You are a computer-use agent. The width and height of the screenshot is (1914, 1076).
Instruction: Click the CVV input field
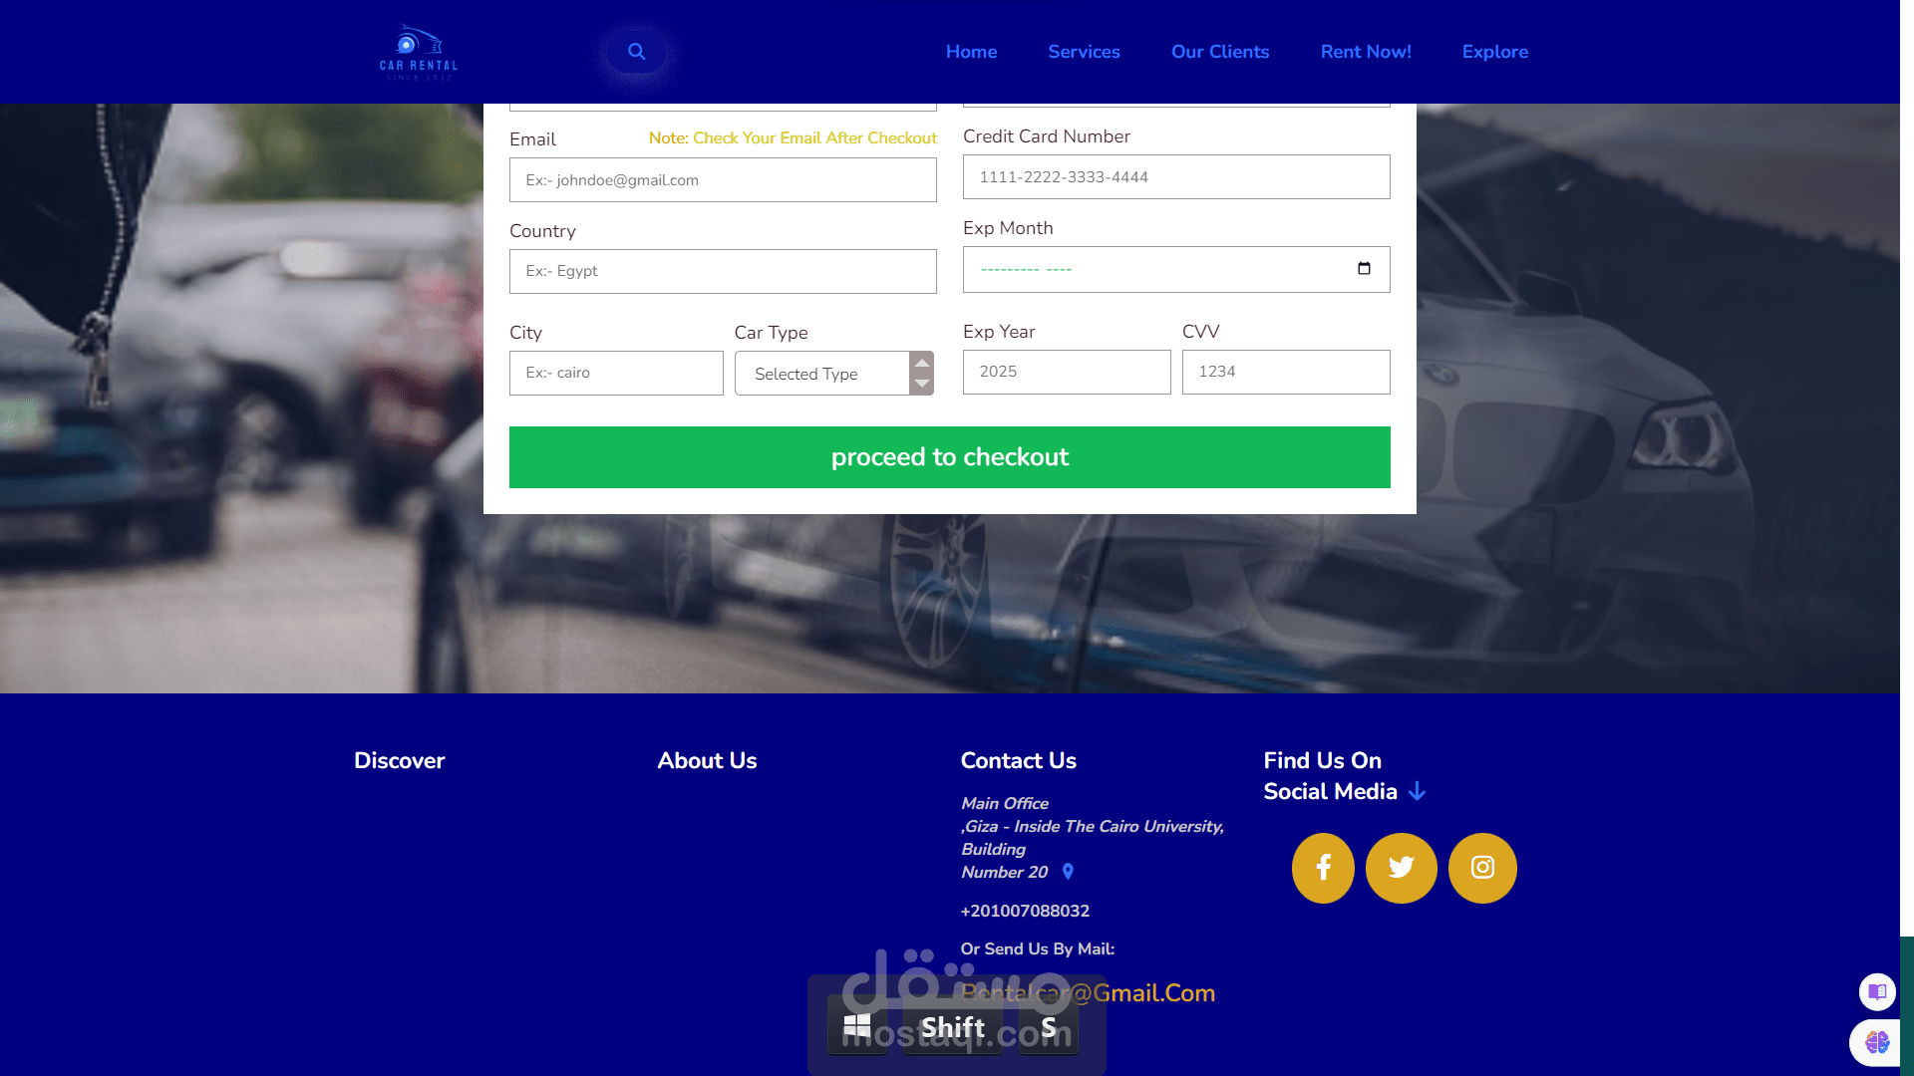(x=1285, y=372)
